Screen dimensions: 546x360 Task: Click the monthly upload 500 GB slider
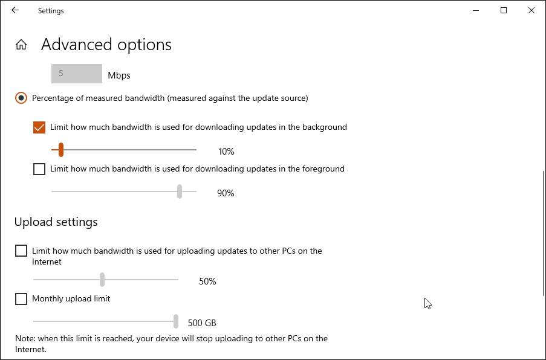(x=176, y=321)
